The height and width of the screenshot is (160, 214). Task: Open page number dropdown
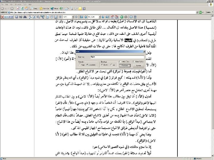100,17
